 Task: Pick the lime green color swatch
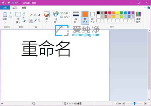coord(121,17)
